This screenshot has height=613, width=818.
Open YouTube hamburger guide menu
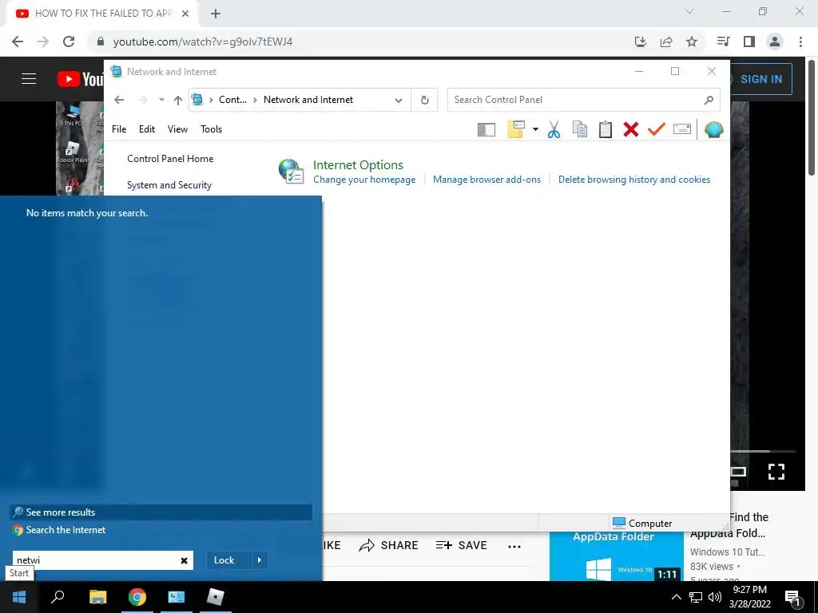tap(29, 79)
